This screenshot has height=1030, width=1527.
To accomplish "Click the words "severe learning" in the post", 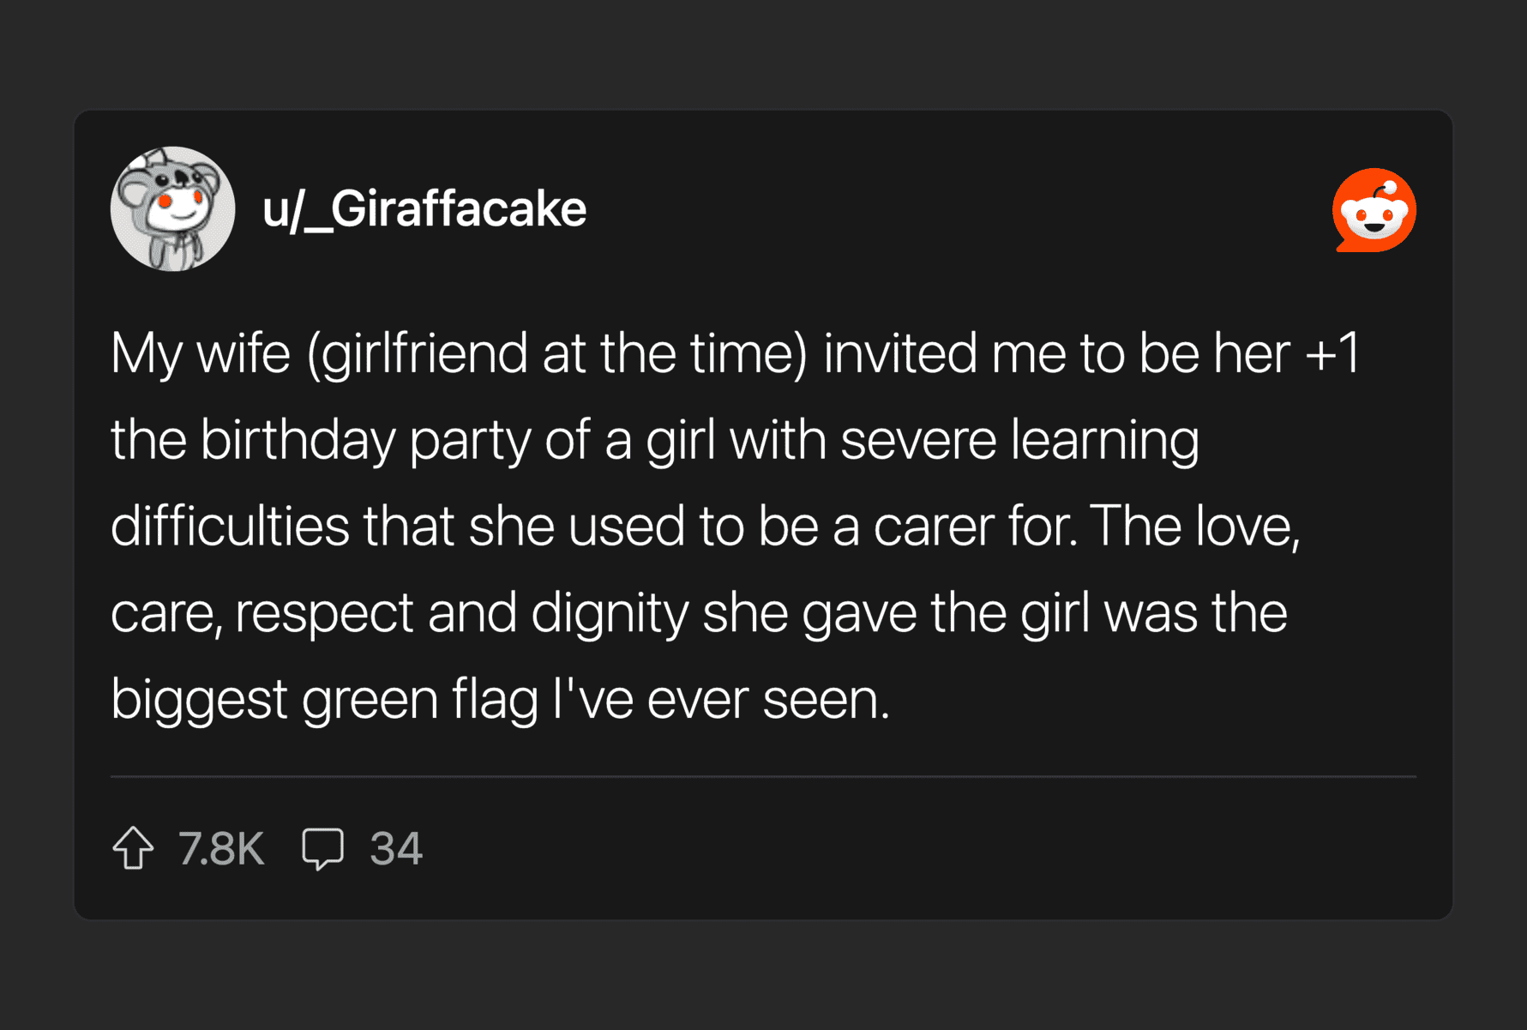I will pyautogui.click(x=1019, y=440).
